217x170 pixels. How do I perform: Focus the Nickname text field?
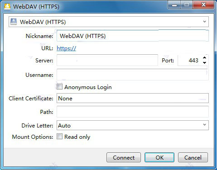click(133, 36)
